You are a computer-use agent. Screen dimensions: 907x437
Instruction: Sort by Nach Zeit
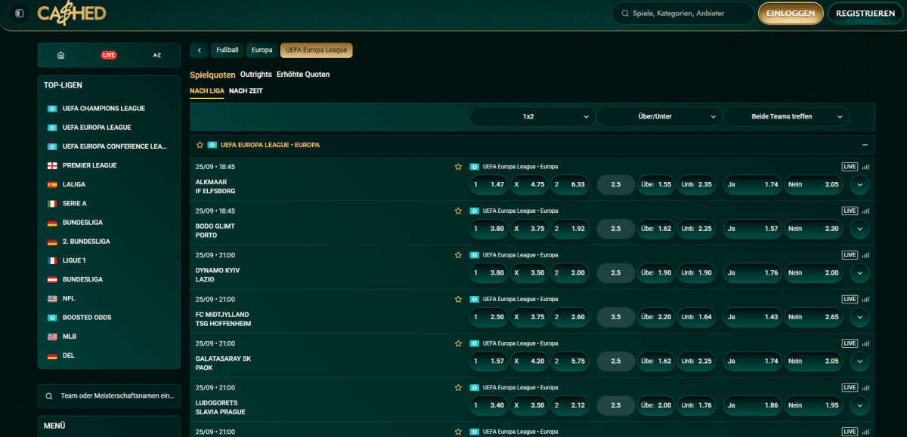(x=246, y=91)
